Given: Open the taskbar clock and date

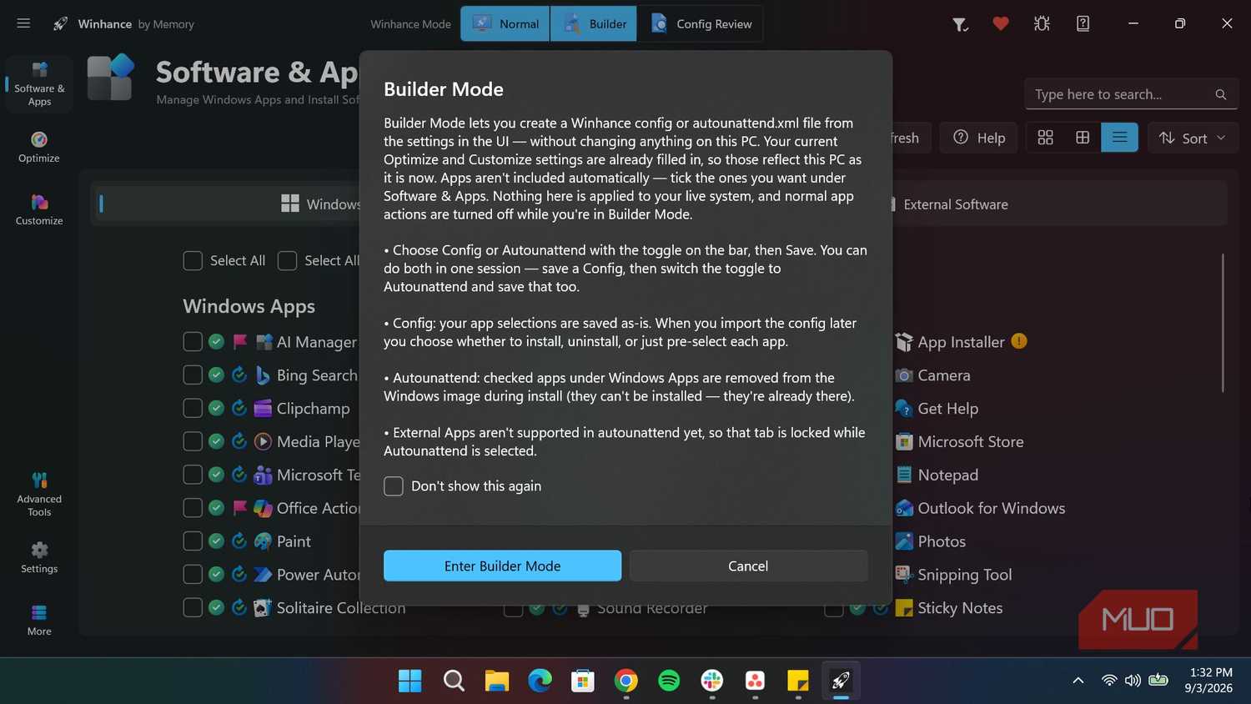Looking at the screenshot, I should [x=1208, y=681].
